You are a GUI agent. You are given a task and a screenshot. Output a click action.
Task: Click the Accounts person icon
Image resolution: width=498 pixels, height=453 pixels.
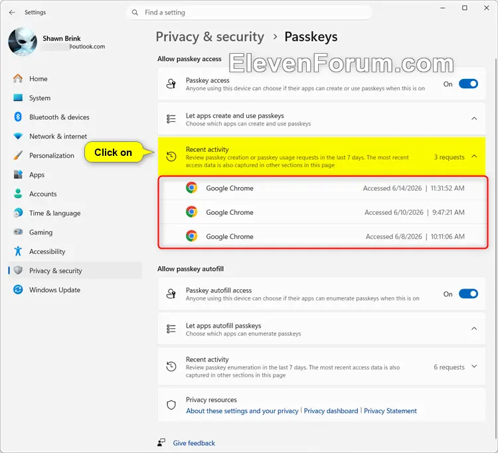pyautogui.click(x=18, y=194)
